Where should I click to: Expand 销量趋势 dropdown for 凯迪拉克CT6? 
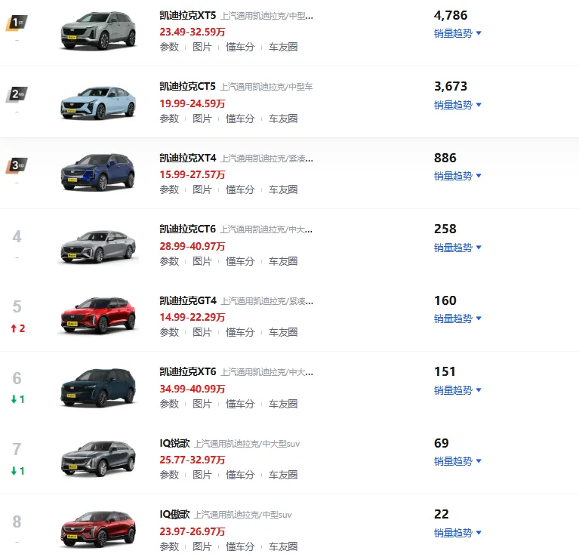click(457, 248)
